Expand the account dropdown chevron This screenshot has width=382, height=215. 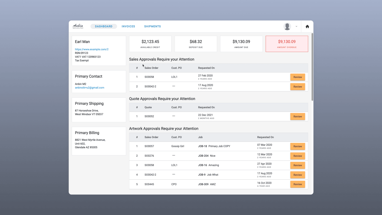296,26
